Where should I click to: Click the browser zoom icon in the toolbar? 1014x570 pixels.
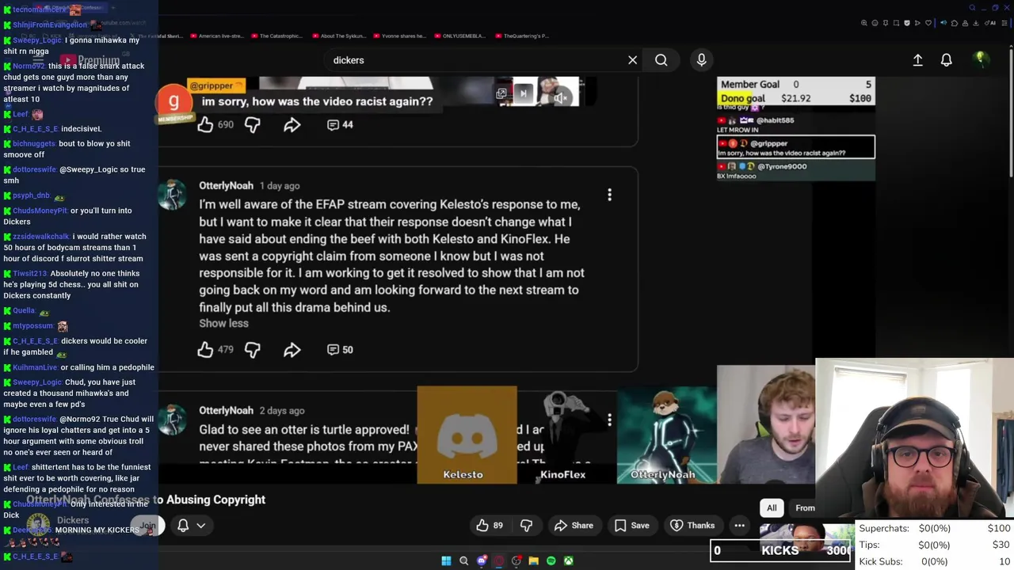pos(863,23)
